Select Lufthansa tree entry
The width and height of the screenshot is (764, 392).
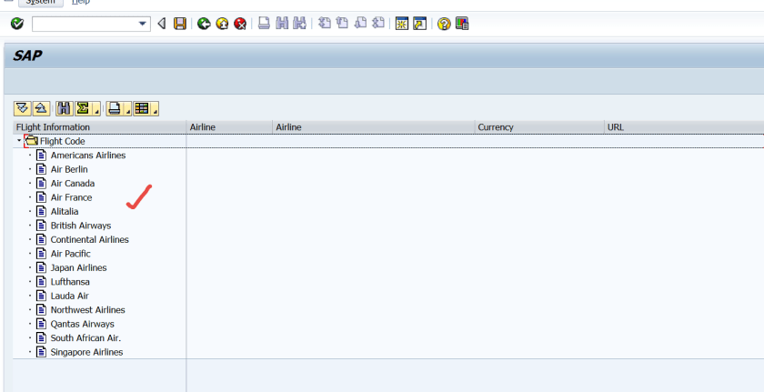(x=70, y=282)
